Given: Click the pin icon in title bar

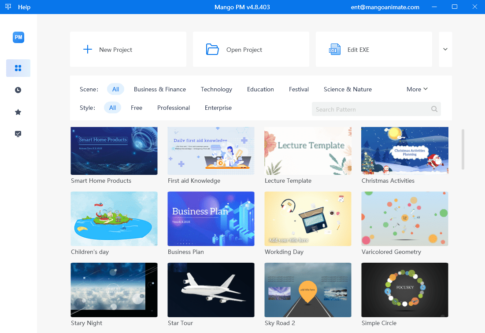Looking at the screenshot, I should click(8, 7).
